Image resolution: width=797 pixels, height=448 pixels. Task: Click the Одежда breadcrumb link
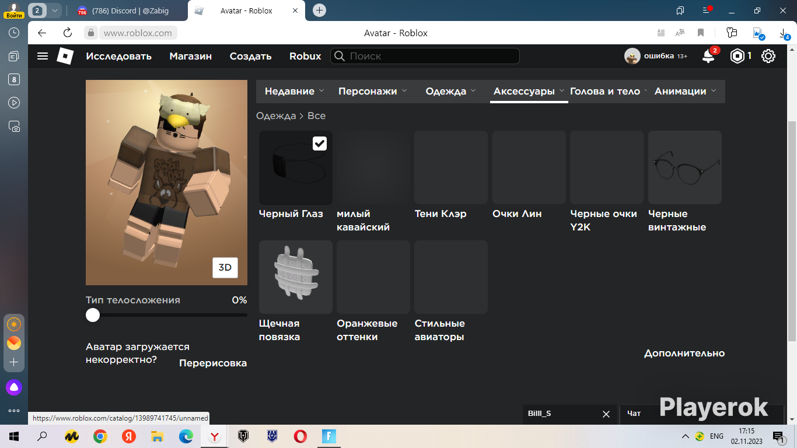(x=276, y=116)
